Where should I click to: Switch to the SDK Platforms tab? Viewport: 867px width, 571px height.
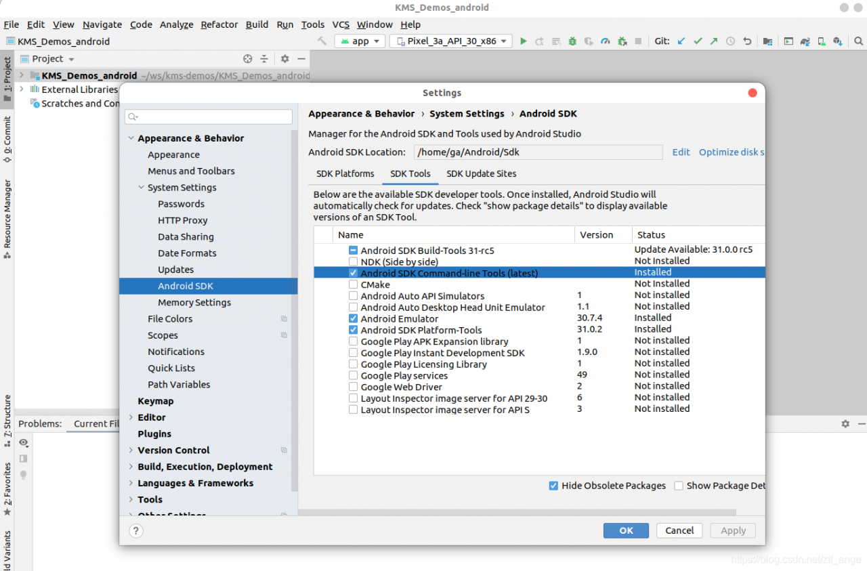345,173
